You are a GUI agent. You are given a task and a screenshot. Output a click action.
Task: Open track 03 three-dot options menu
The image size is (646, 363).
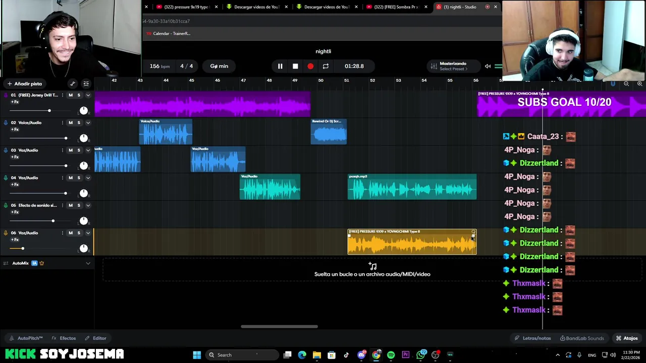pyautogui.click(x=63, y=150)
